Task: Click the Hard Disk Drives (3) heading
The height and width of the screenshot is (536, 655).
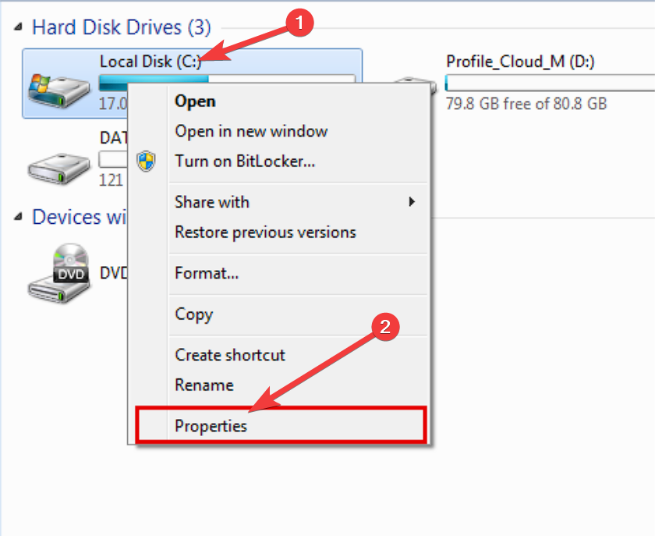Action: [x=121, y=27]
